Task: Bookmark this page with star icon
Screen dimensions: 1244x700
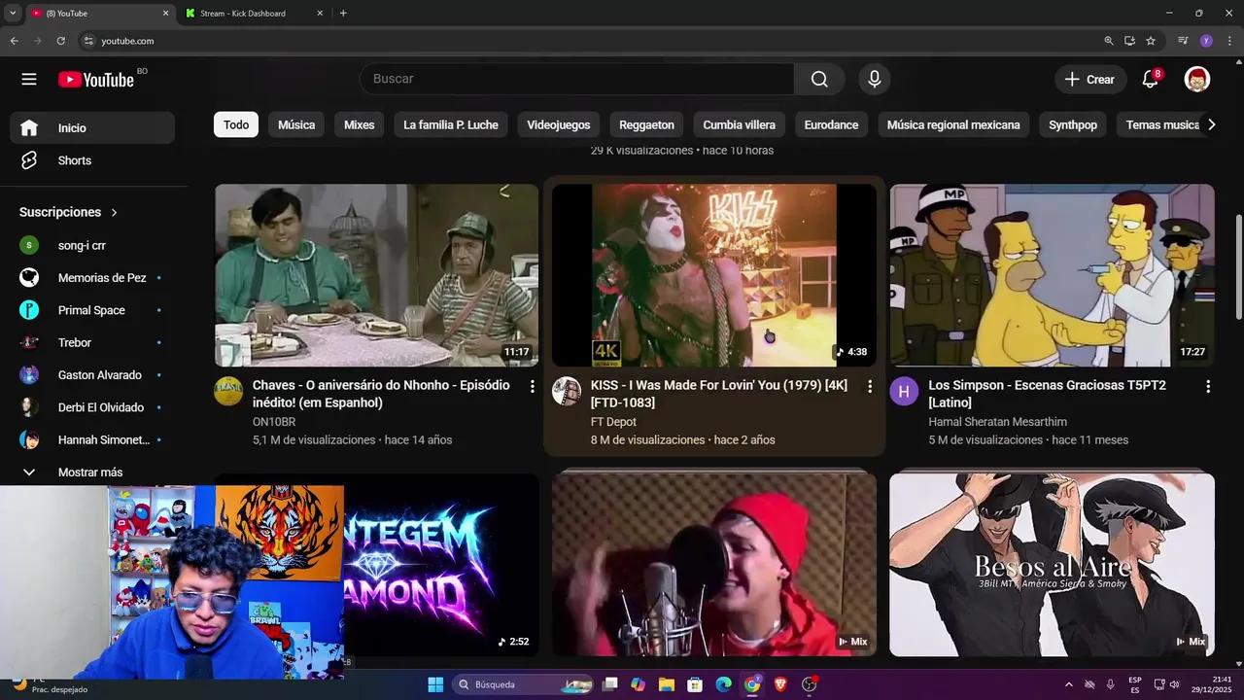Action: (1151, 41)
